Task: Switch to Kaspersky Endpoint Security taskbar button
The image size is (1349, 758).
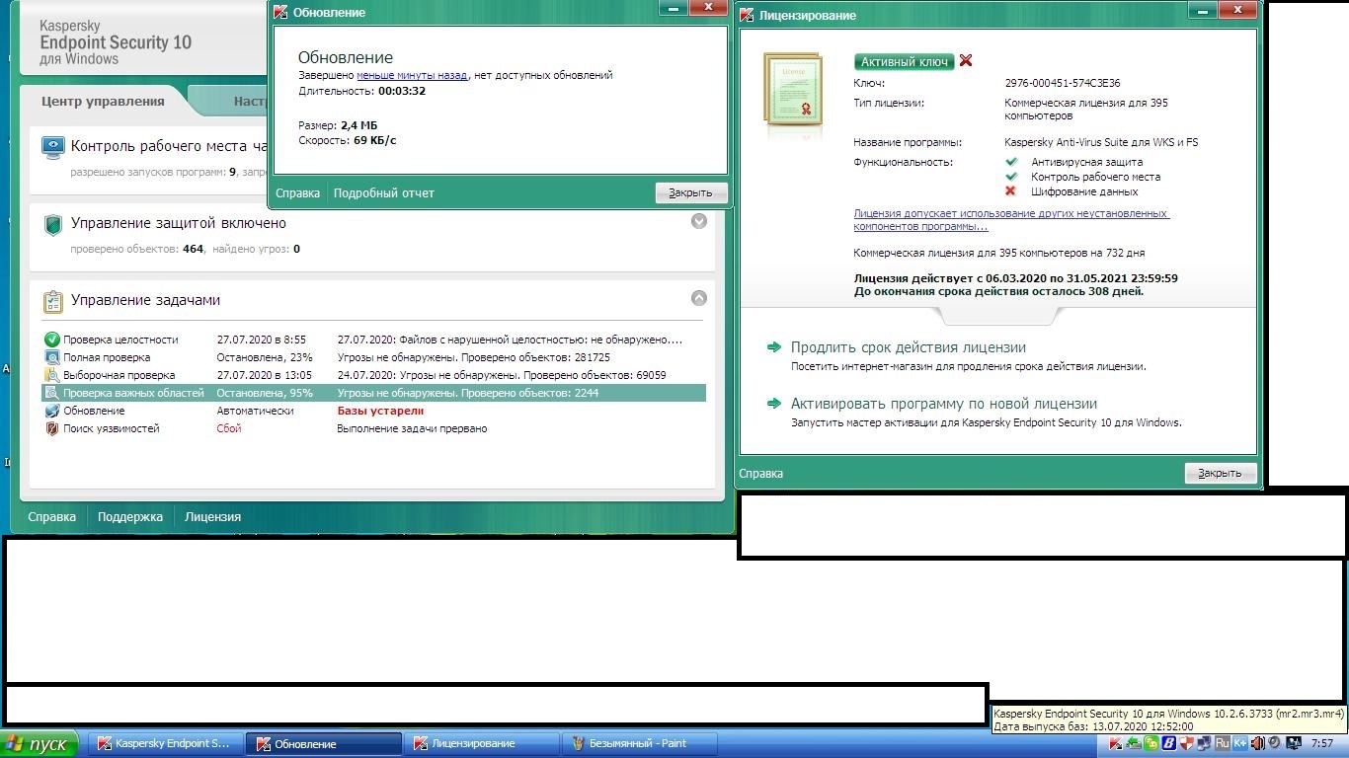Action: point(165,744)
